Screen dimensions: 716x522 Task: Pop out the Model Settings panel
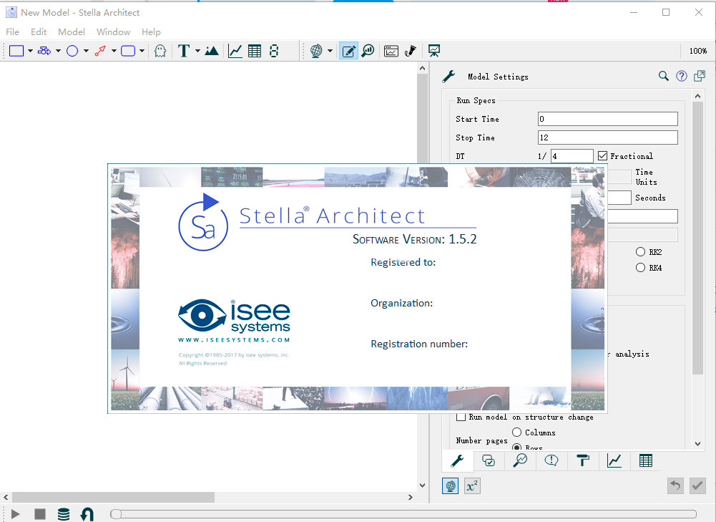[700, 76]
